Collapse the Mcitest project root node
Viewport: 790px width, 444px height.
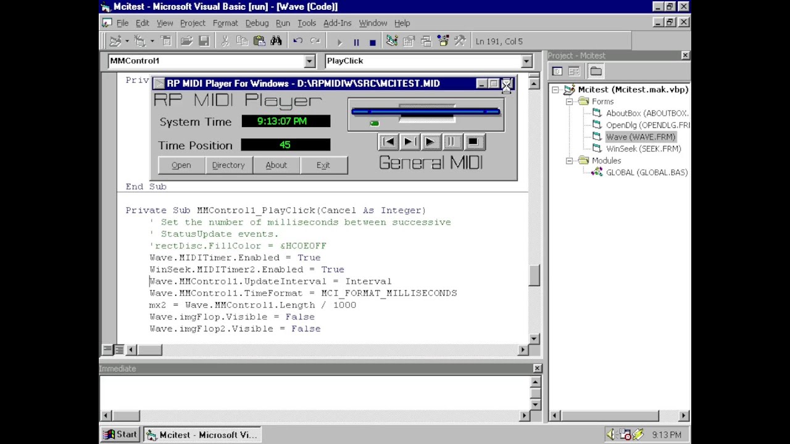pyautogui.click(x=555, y=90)
